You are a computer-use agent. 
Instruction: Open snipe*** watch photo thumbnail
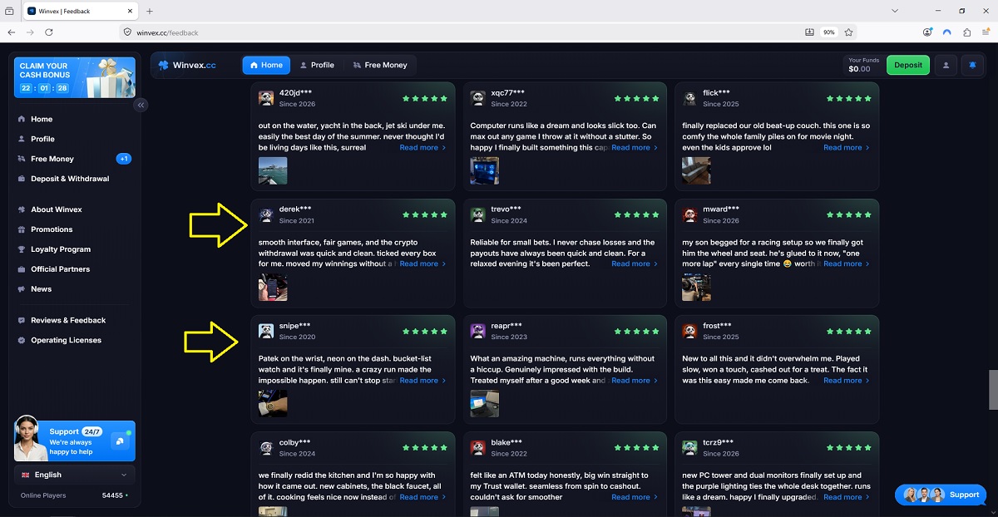(273, 403)
